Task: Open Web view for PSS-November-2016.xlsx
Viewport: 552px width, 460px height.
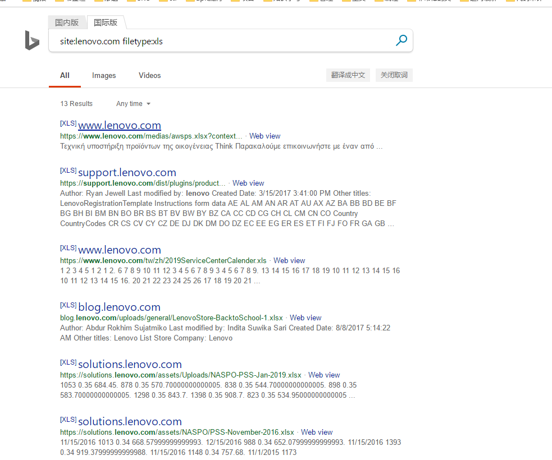Action: [x=317, y=432]
